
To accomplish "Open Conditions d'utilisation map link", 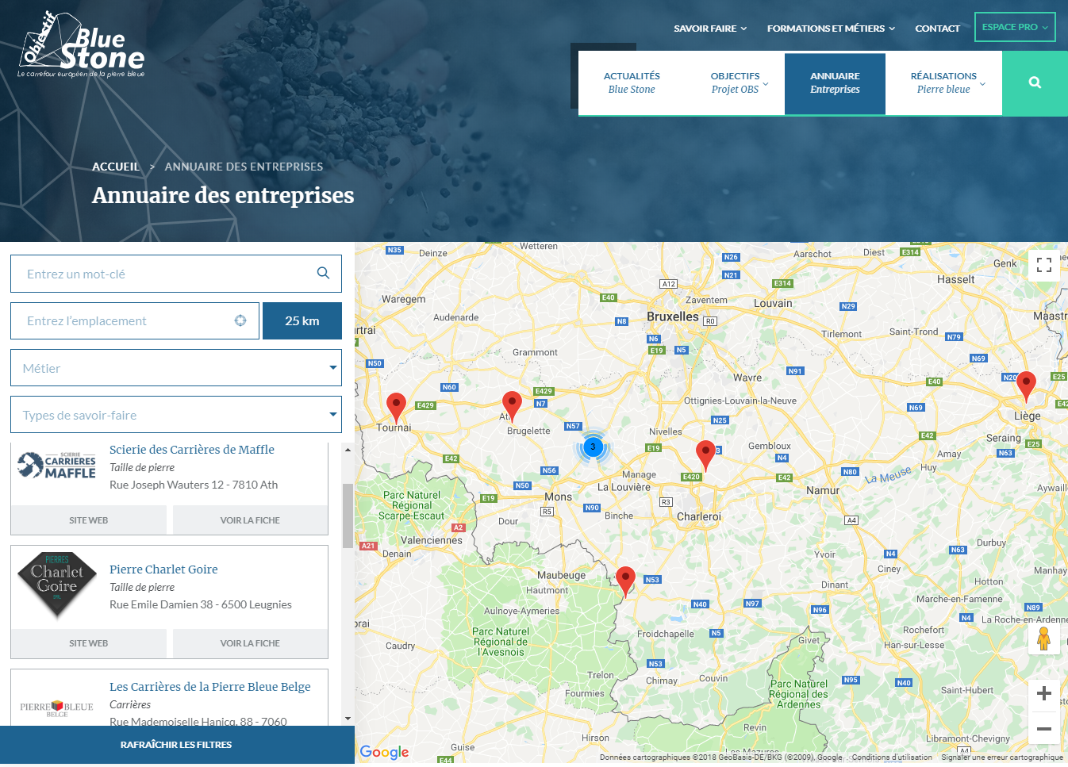I will (892, 757).
